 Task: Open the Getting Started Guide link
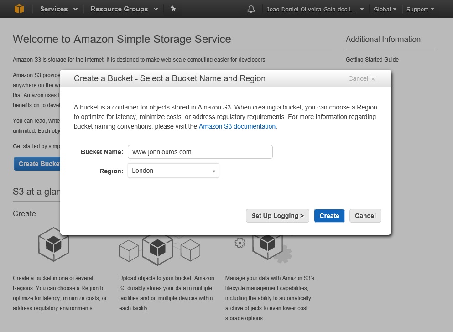[x=372, y=59]
